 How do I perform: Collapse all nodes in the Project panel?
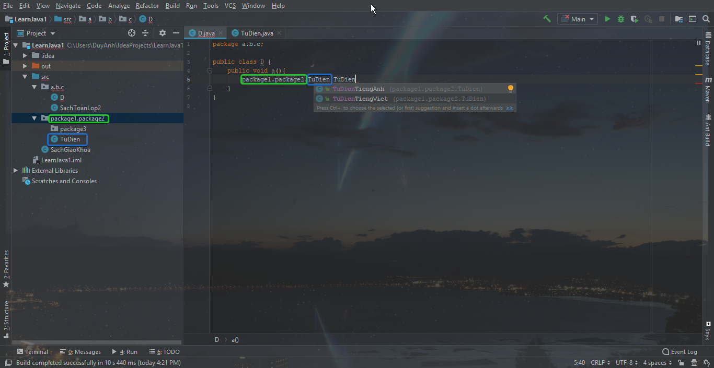[x=145, y=33]
